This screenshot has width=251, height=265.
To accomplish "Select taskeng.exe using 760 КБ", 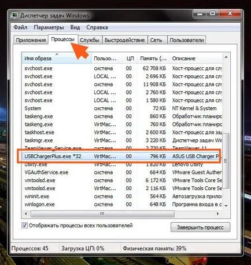I will point(122,124).
